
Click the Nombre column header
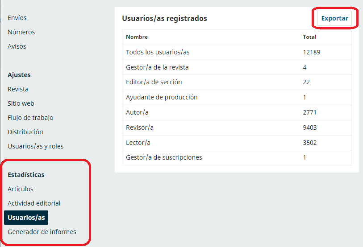click(x=137, y=37)
